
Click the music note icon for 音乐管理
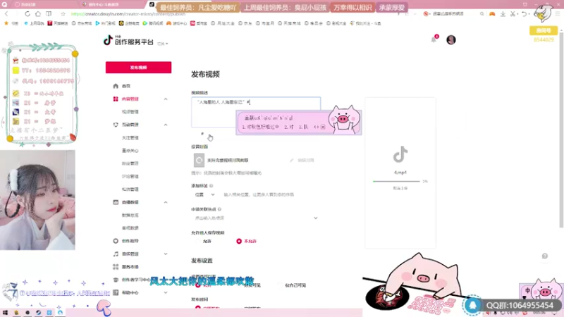tap(116, 254)
